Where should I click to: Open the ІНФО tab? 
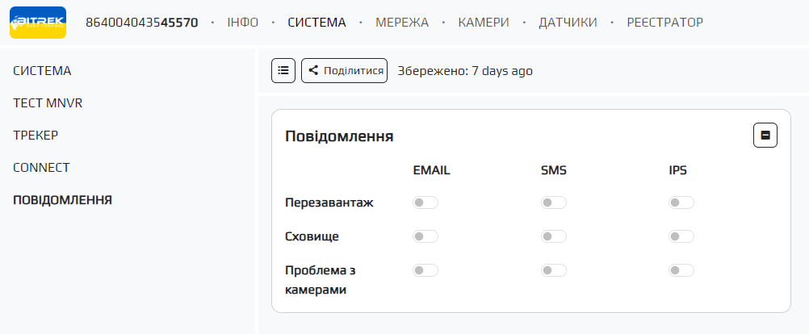pos(243,23)
